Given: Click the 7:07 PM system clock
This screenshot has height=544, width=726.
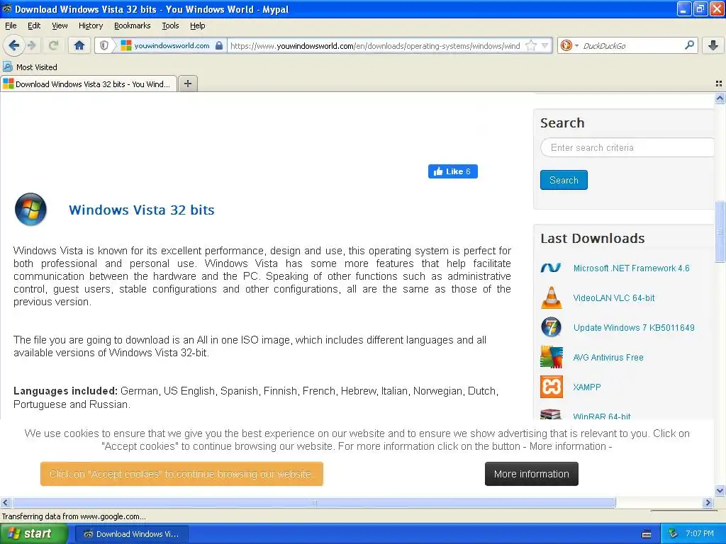Looking at the screenshot, I should (x=700, y=534).
